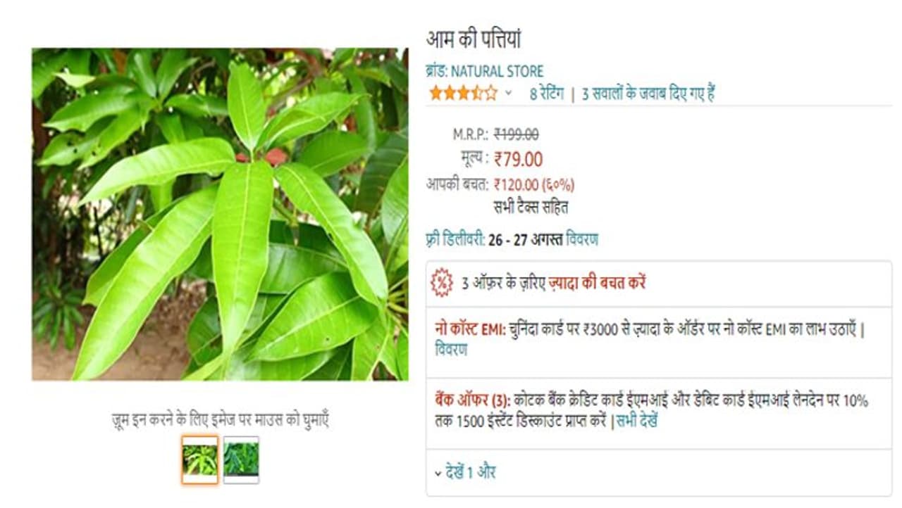This screenshot has height=508, width=902.
Task: Click the product title 'आम की पत्तियां'
Action: click(x=474, y=39)
